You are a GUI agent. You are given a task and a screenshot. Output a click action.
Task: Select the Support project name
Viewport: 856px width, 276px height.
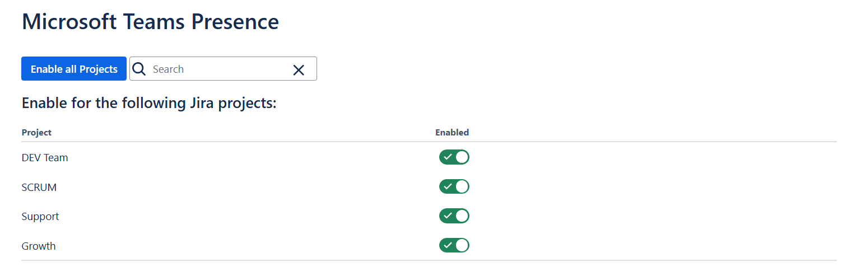(40, 217)
